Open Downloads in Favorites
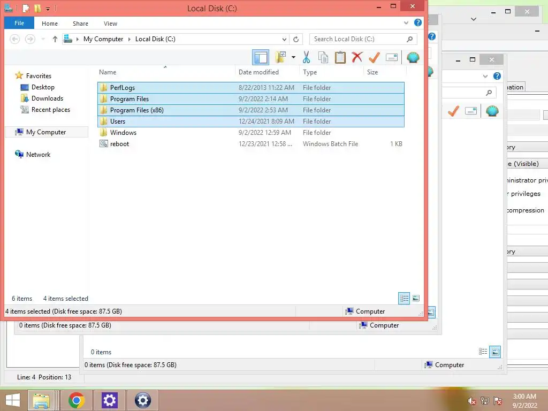 coord(47,98)
